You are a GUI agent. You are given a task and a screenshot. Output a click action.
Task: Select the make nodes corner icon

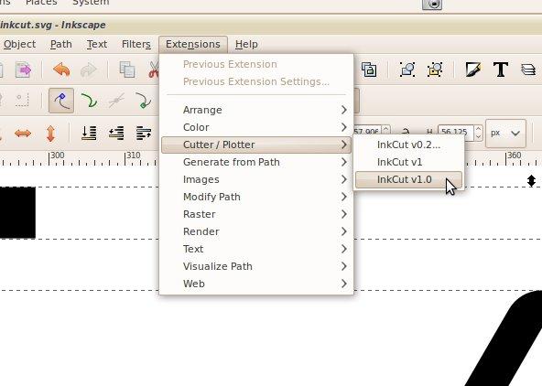pos(61,101)
